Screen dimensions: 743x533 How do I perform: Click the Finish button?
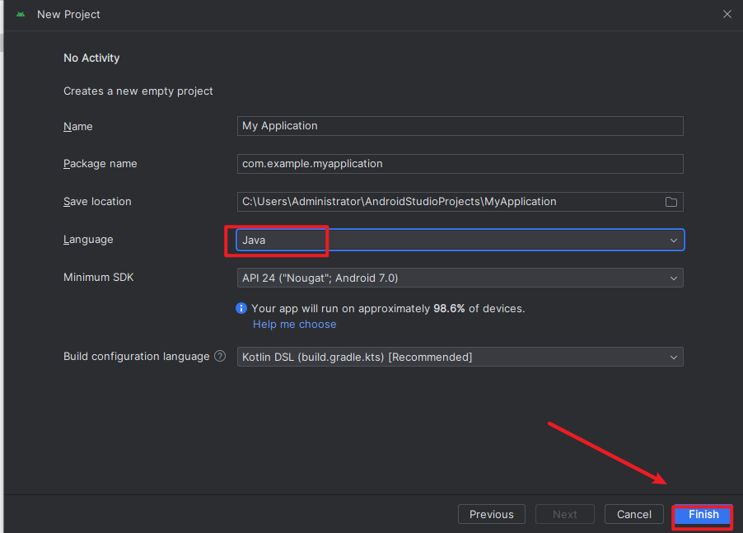click(x=703, y=515)
